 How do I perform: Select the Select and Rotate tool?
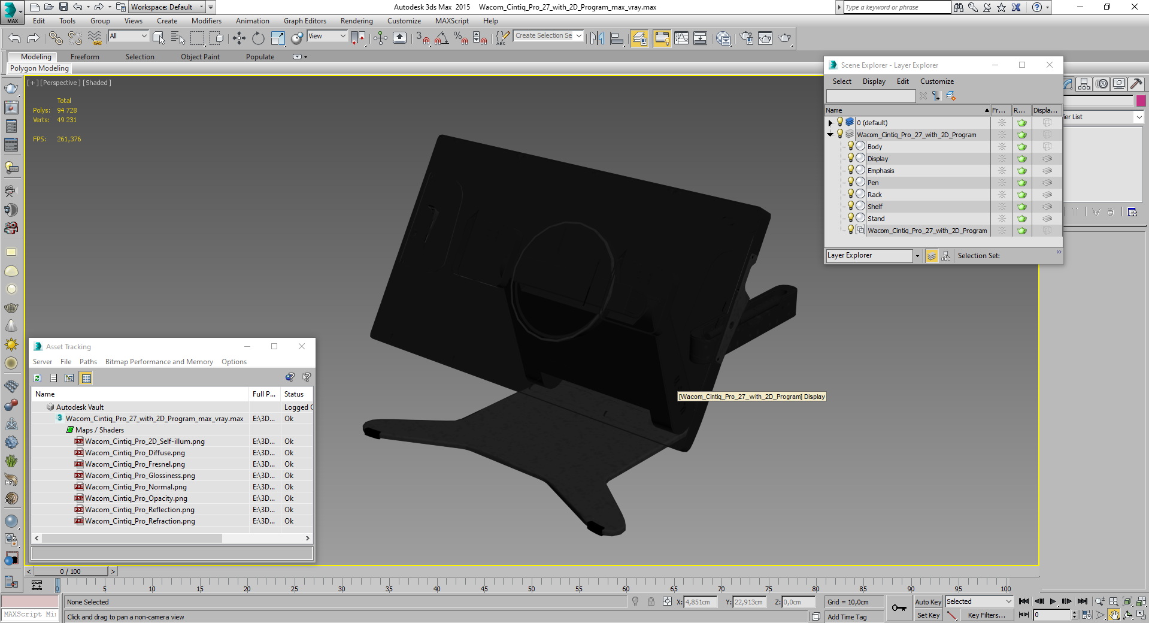[258, 38]
